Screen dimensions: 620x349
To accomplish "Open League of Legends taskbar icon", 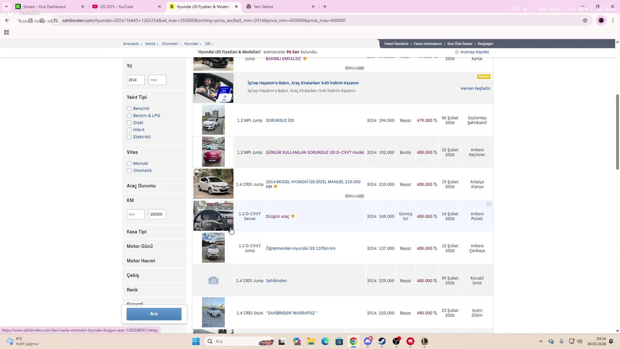I will tap(424, 341).
